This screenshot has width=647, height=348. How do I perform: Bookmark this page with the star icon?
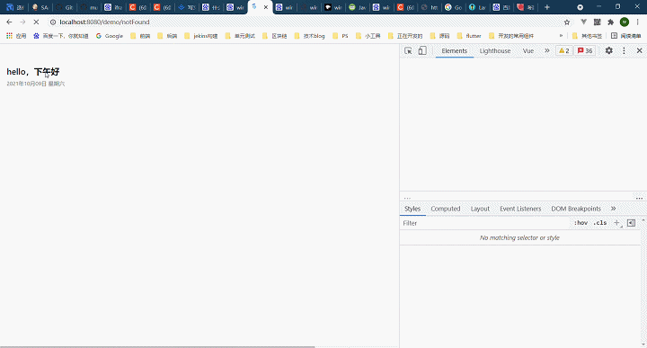pyautogui.click(x=567, y=22)
